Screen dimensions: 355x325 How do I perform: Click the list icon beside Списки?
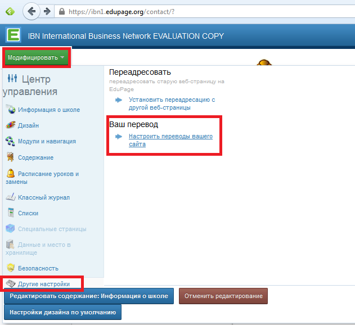click(x=11, y=213)
